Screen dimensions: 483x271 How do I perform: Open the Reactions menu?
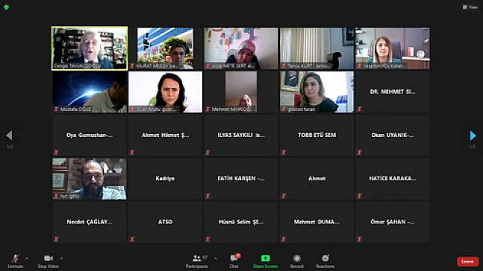tap(325, 261)
